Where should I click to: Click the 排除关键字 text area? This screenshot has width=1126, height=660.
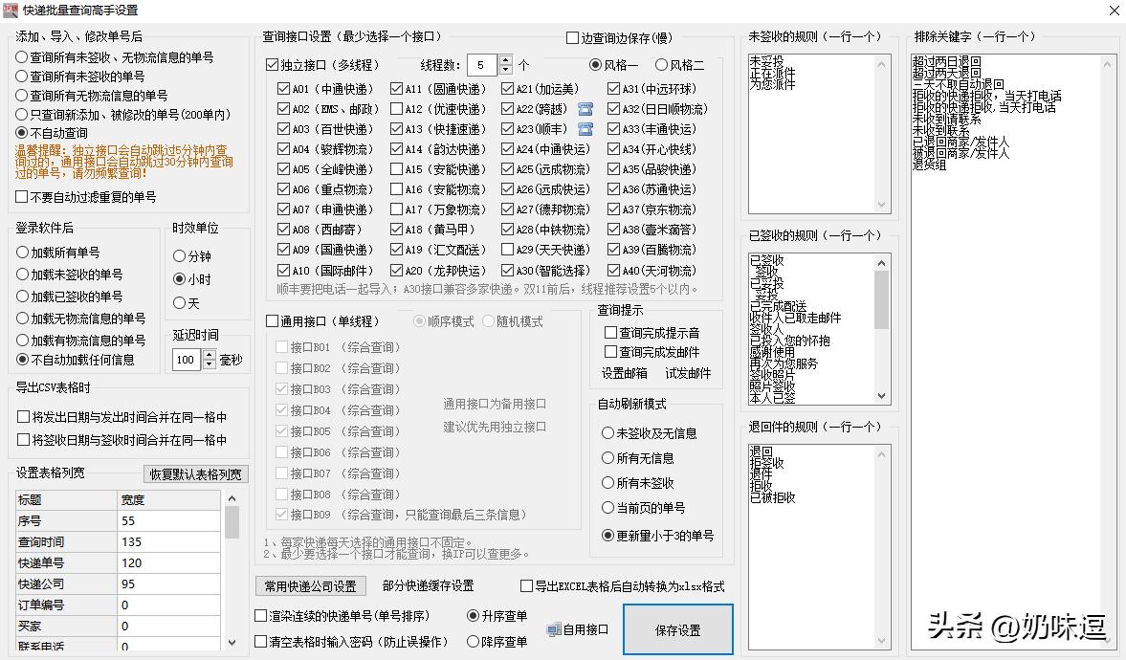tap(1014, 352)
